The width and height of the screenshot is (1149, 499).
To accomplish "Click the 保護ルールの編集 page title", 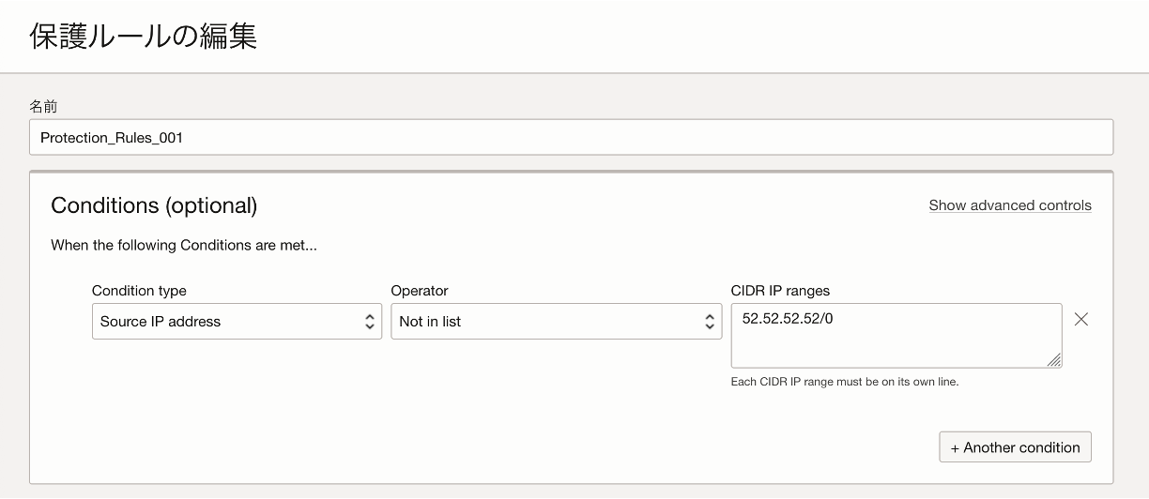I will pyautogui.click(x=144, y=37).
